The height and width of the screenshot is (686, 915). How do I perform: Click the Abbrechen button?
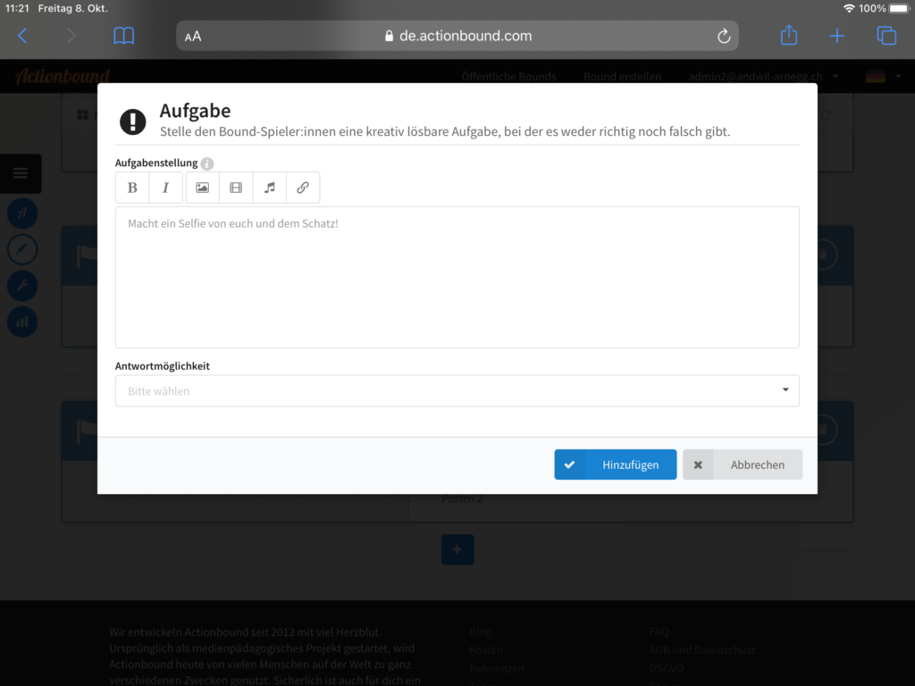point(743,464)
